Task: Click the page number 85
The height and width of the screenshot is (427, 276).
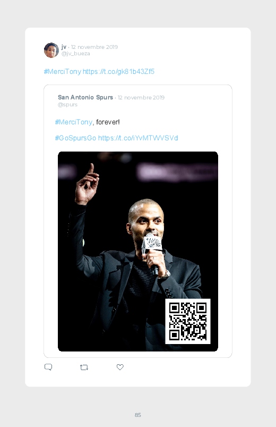Action: click(138, 415)
